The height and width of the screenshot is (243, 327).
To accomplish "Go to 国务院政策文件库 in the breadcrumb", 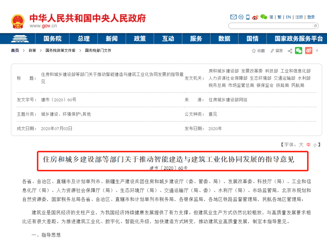I will [61, 50].
